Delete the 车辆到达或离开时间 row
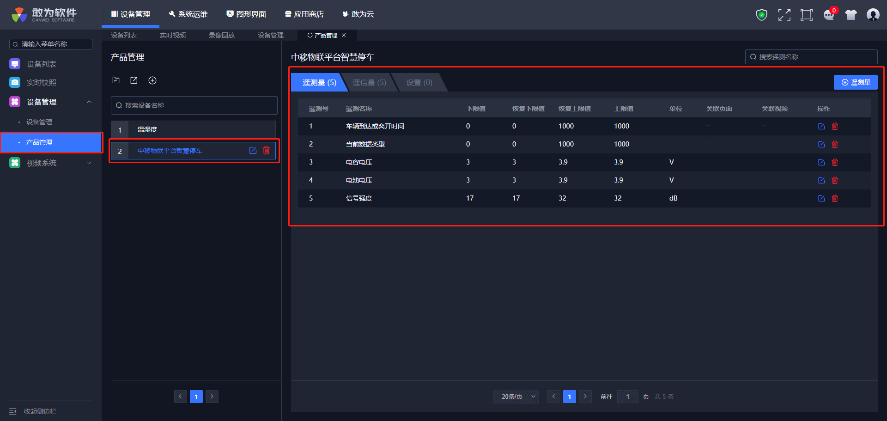Viewport: 887px width, 421px height. (x=835, y=126)
